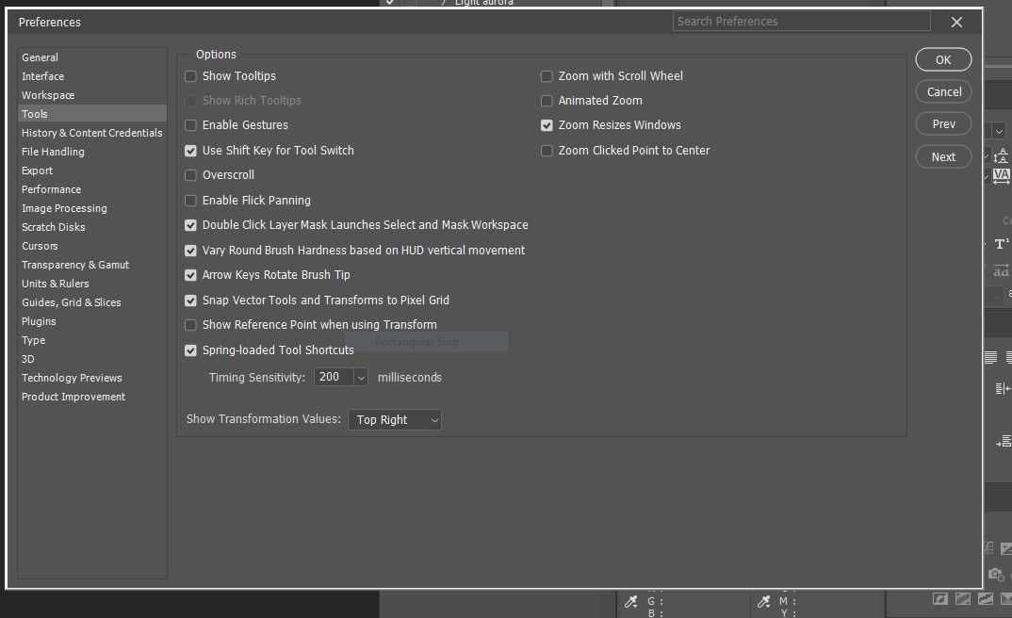Click the Next button to view the next page
1012x618 pixels.
(942, 155)
